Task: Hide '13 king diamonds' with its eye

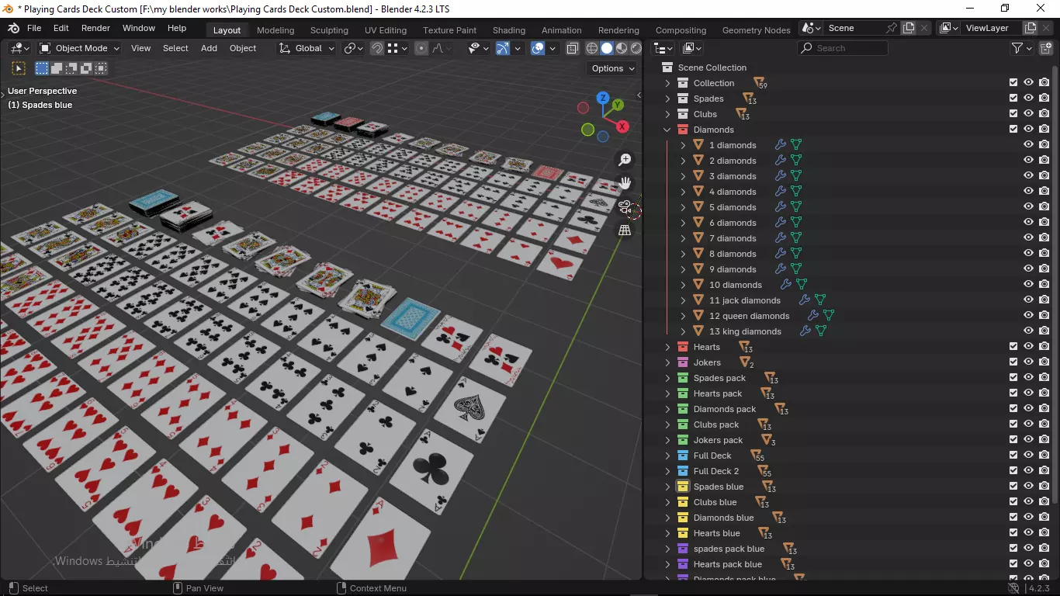Action: [1028, 331]
